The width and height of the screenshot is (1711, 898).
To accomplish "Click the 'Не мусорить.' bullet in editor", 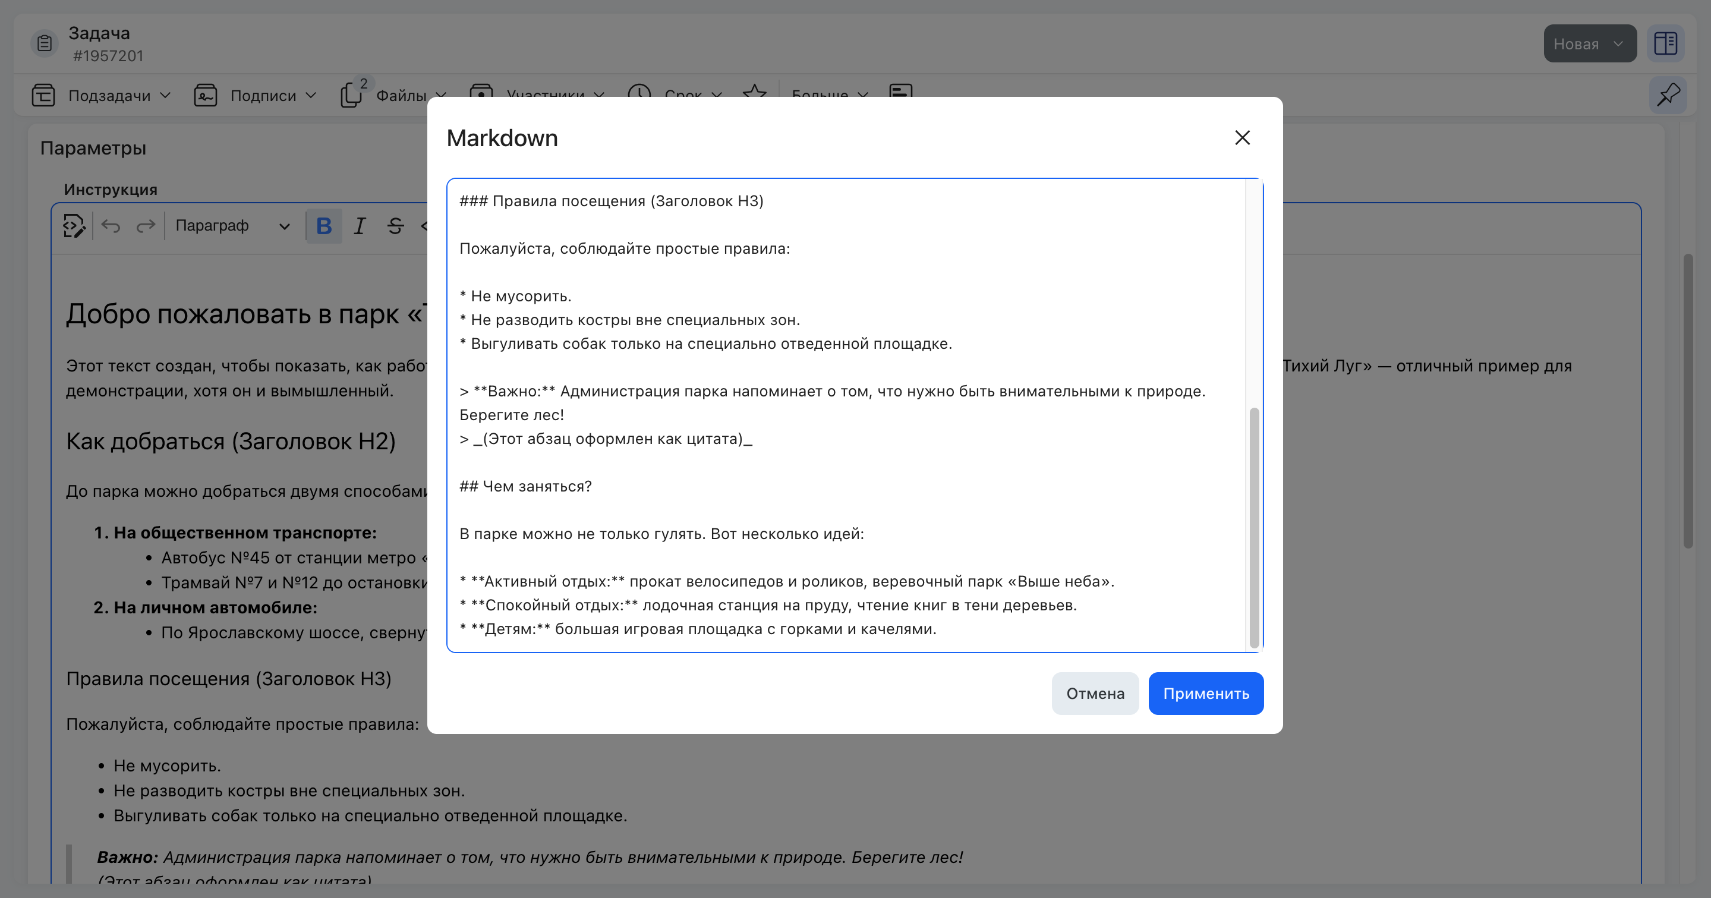I will pos(167,765).
